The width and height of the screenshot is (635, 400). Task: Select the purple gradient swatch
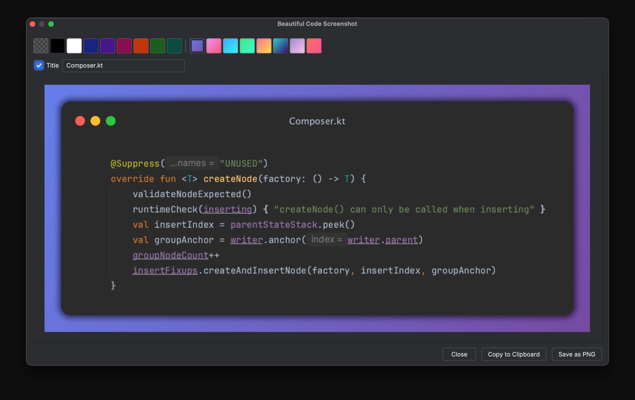[197, 46]
